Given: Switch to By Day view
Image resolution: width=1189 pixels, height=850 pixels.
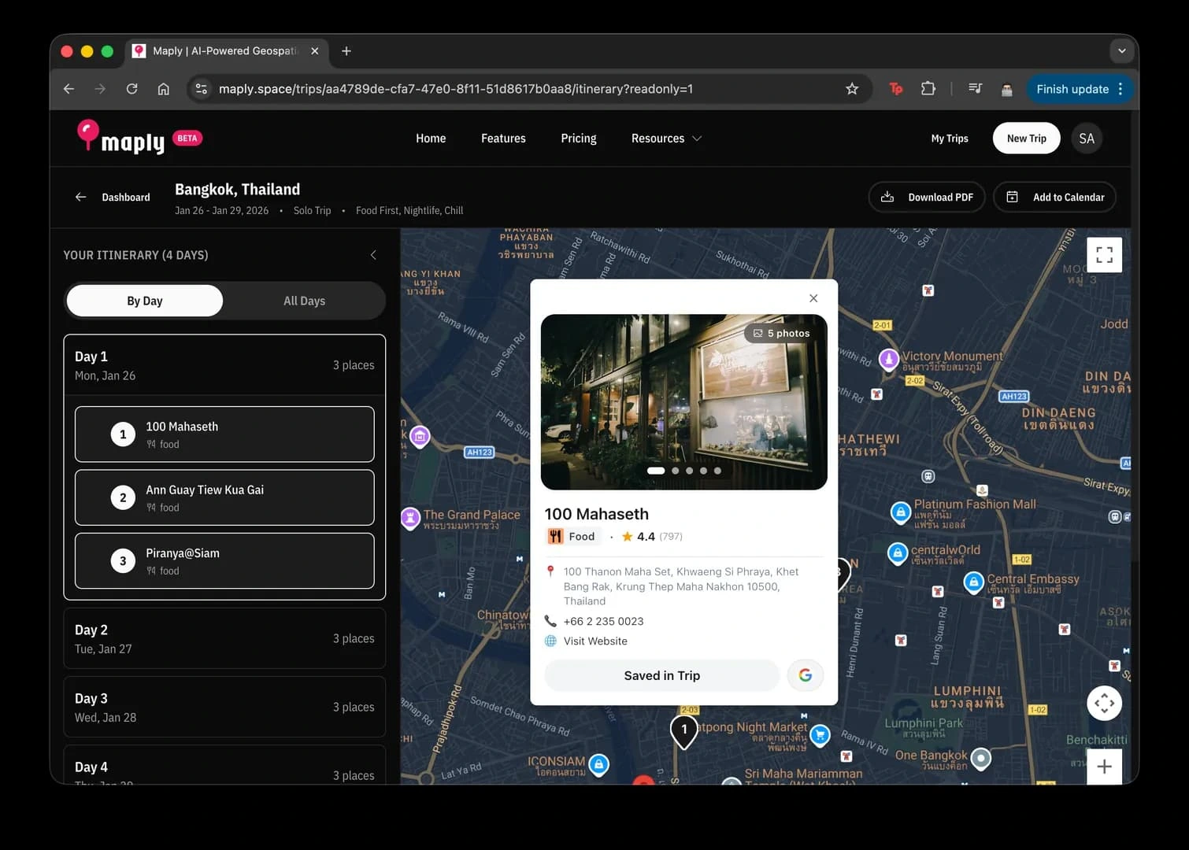Looking at the screenshot, I should 145,301.
